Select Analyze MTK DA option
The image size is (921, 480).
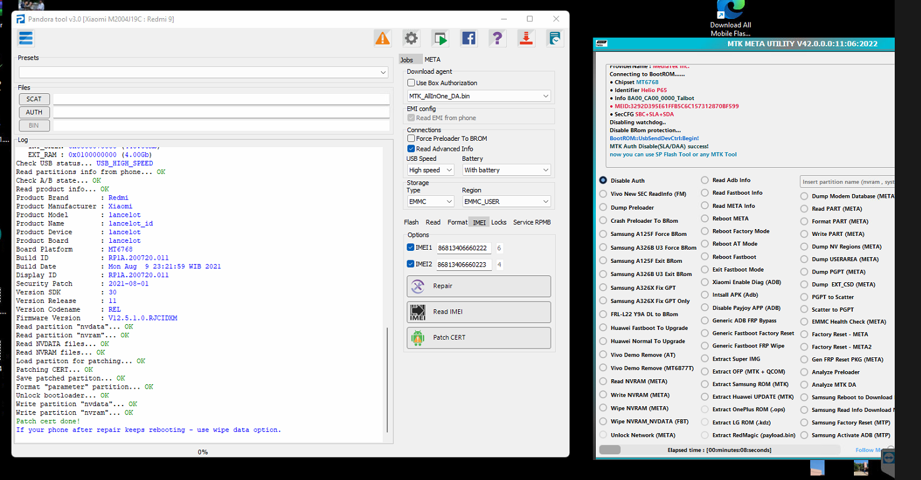[x=805, y=385]
